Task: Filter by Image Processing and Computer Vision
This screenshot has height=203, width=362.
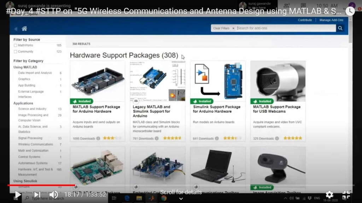Action: pyautogui.click(x=33, y=118)
